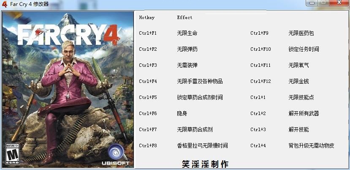Image resolution: width=350 pixels, height=170 pixels.
Task: Click the 背包升级无需动物皮 label
Action: (x=311, y=146)
